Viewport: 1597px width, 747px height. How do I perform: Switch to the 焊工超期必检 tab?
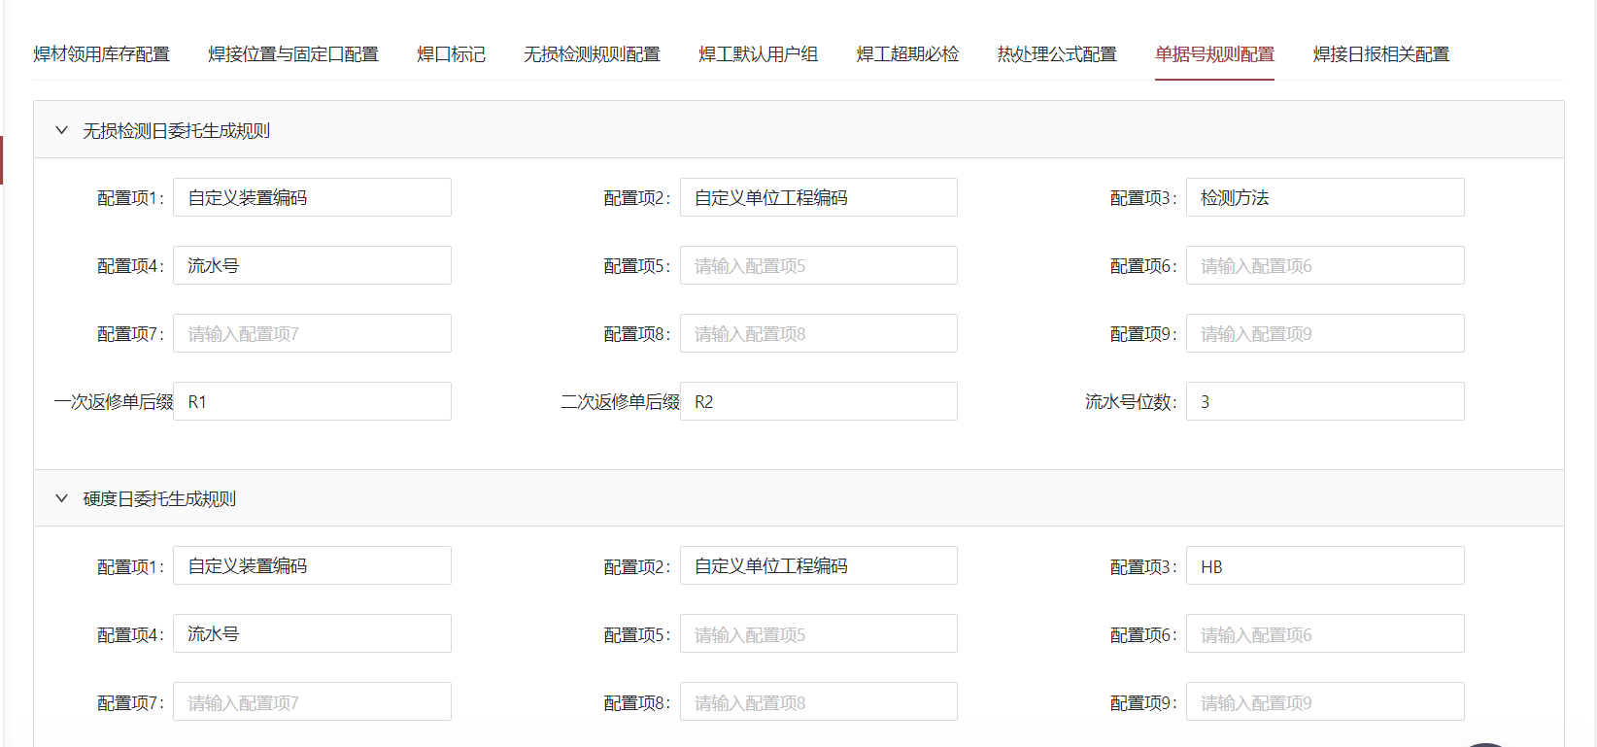[907, 54]
